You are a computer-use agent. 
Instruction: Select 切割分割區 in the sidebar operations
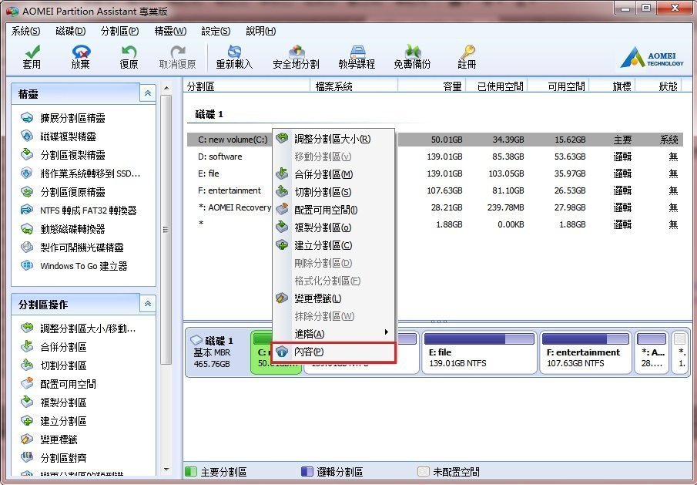(x=54, y=365)
